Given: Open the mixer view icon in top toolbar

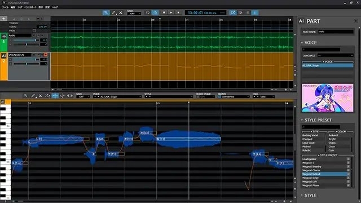Looking at the screenshot, I should click(240, 12).
